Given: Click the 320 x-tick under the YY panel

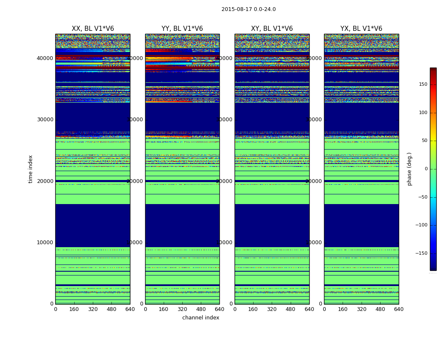Looking at the screenshot, I should pos(182,309).
